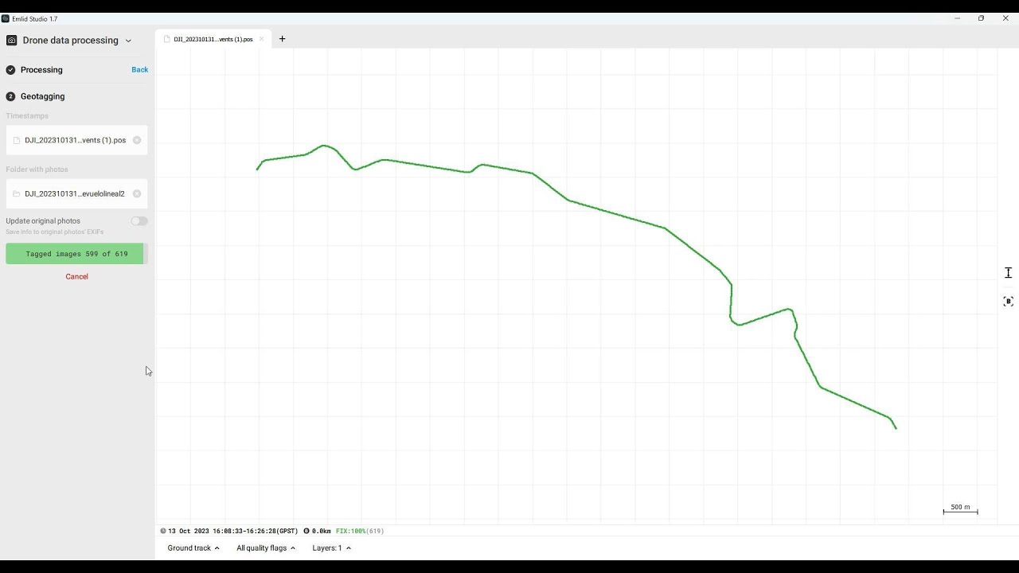
Task: Click the file icon on the open tab
Action: 167,39
